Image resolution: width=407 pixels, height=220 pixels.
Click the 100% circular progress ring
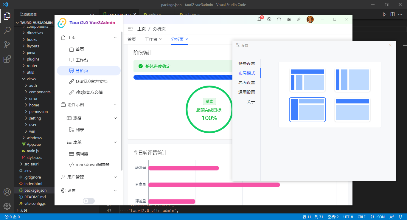[x=209, y=109]
